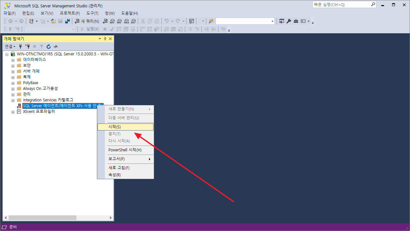Open a new DAX query

pos(133,21)
